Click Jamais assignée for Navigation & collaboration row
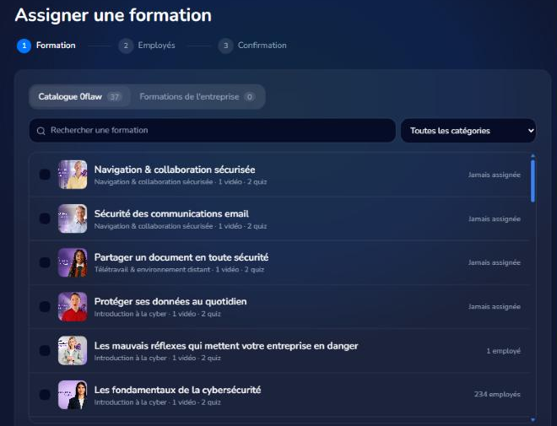The height and width of the screenshot is (426, 557). [x=495, y=175]
